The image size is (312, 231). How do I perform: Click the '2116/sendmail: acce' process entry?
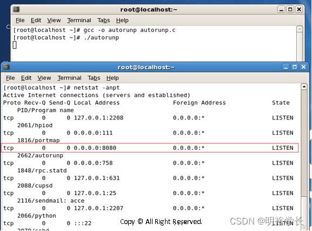click(x=51, y=201)
